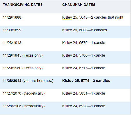Click 11/29/1945 (Texas only) cell
This screenshot has width=131, height=115.
tap(23, 55)
